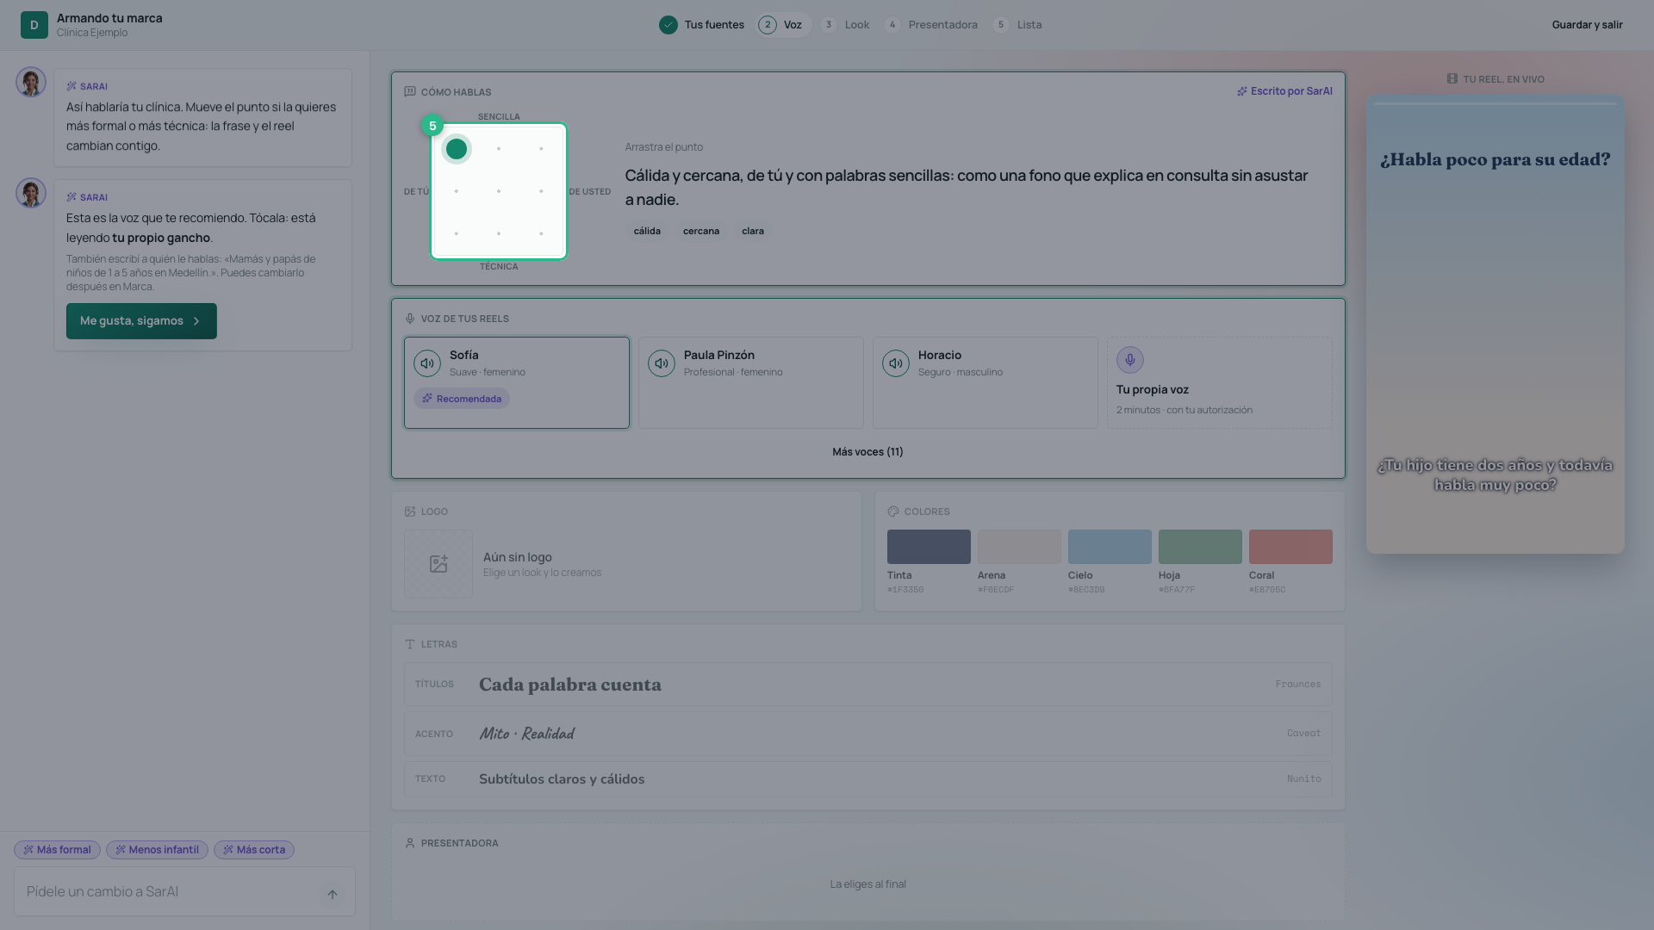Pick the Arena color swatch

click(1019, 547)
